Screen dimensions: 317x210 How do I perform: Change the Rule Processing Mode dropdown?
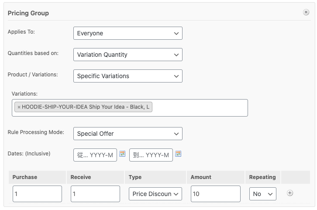pos(127,134)
